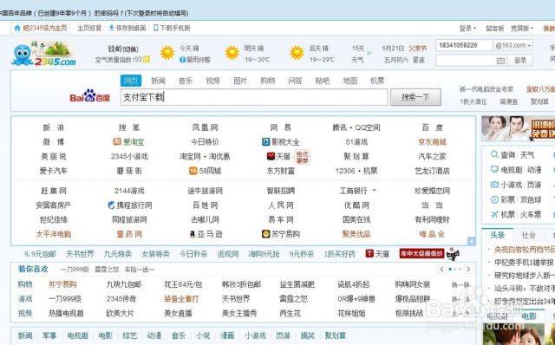
Task: Click the Baidu logo beside search box
Action: pos(90,96)
